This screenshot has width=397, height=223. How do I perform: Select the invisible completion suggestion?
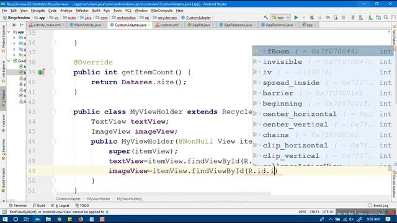point(323,62)
